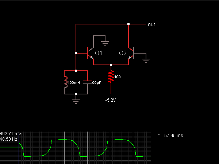Select transistor Q1 symbol
Image resolution: width=219 pixels, height=164 pixels.
[91, 53]
